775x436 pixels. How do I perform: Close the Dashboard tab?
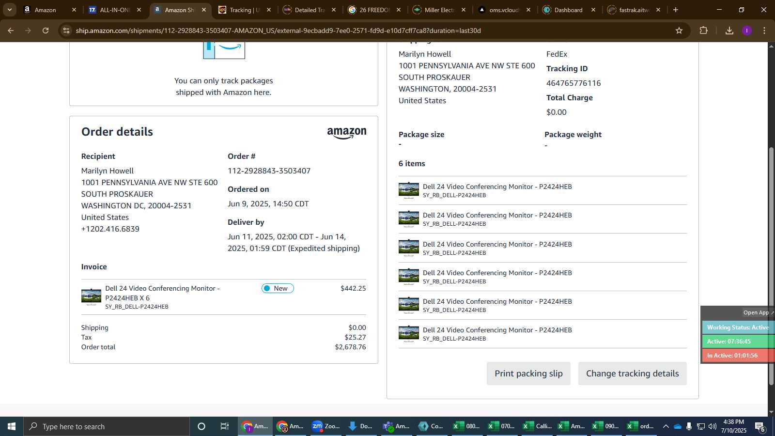tap(593, 10)
